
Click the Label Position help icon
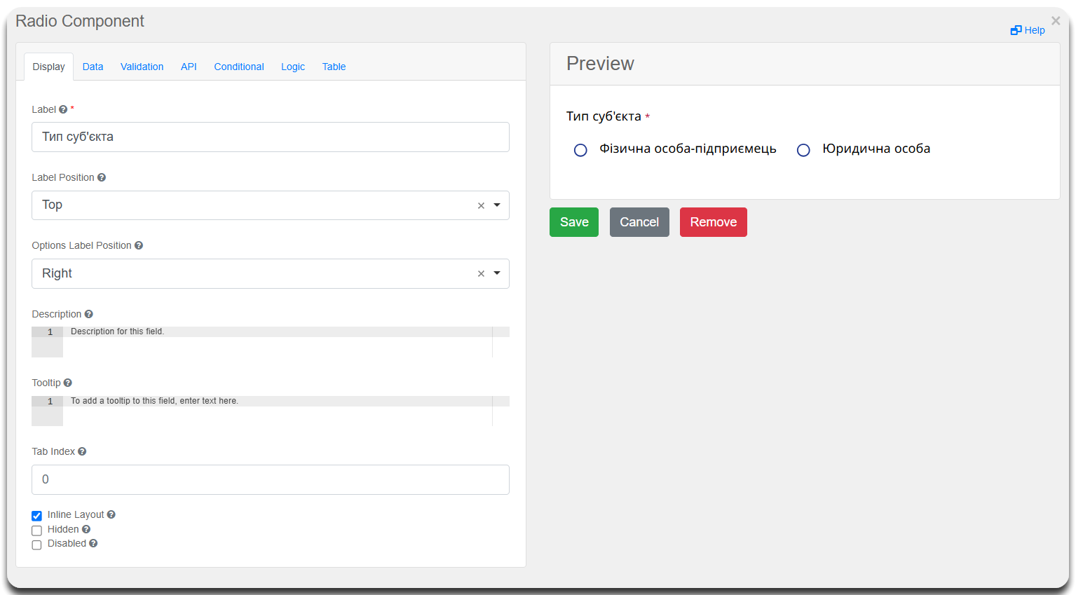(102, 177)
